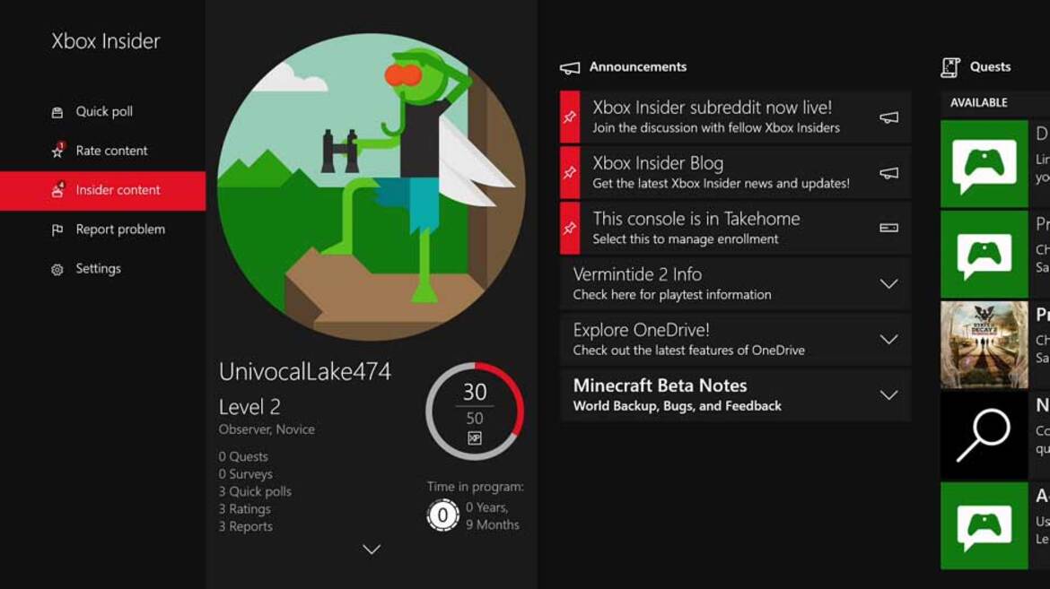Click the Time in program label

point(476,487)
